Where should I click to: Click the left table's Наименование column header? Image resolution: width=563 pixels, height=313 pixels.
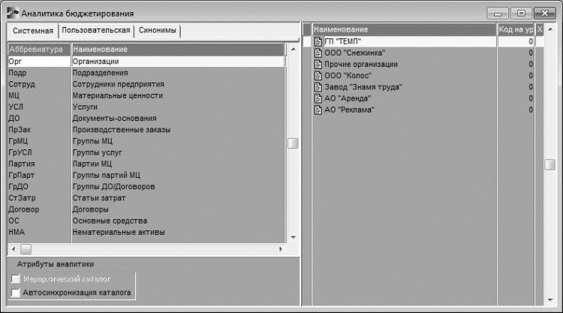[178, 50]
